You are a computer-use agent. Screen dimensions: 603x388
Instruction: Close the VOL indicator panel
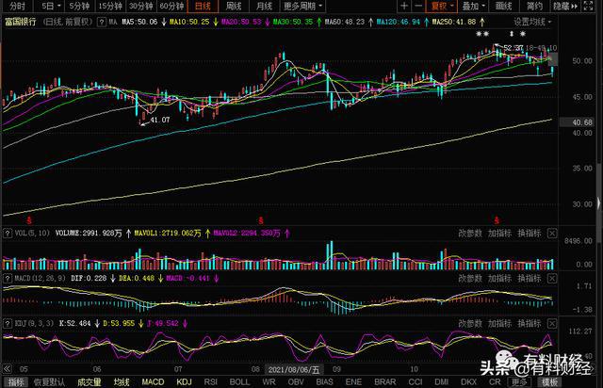[552, 233]
